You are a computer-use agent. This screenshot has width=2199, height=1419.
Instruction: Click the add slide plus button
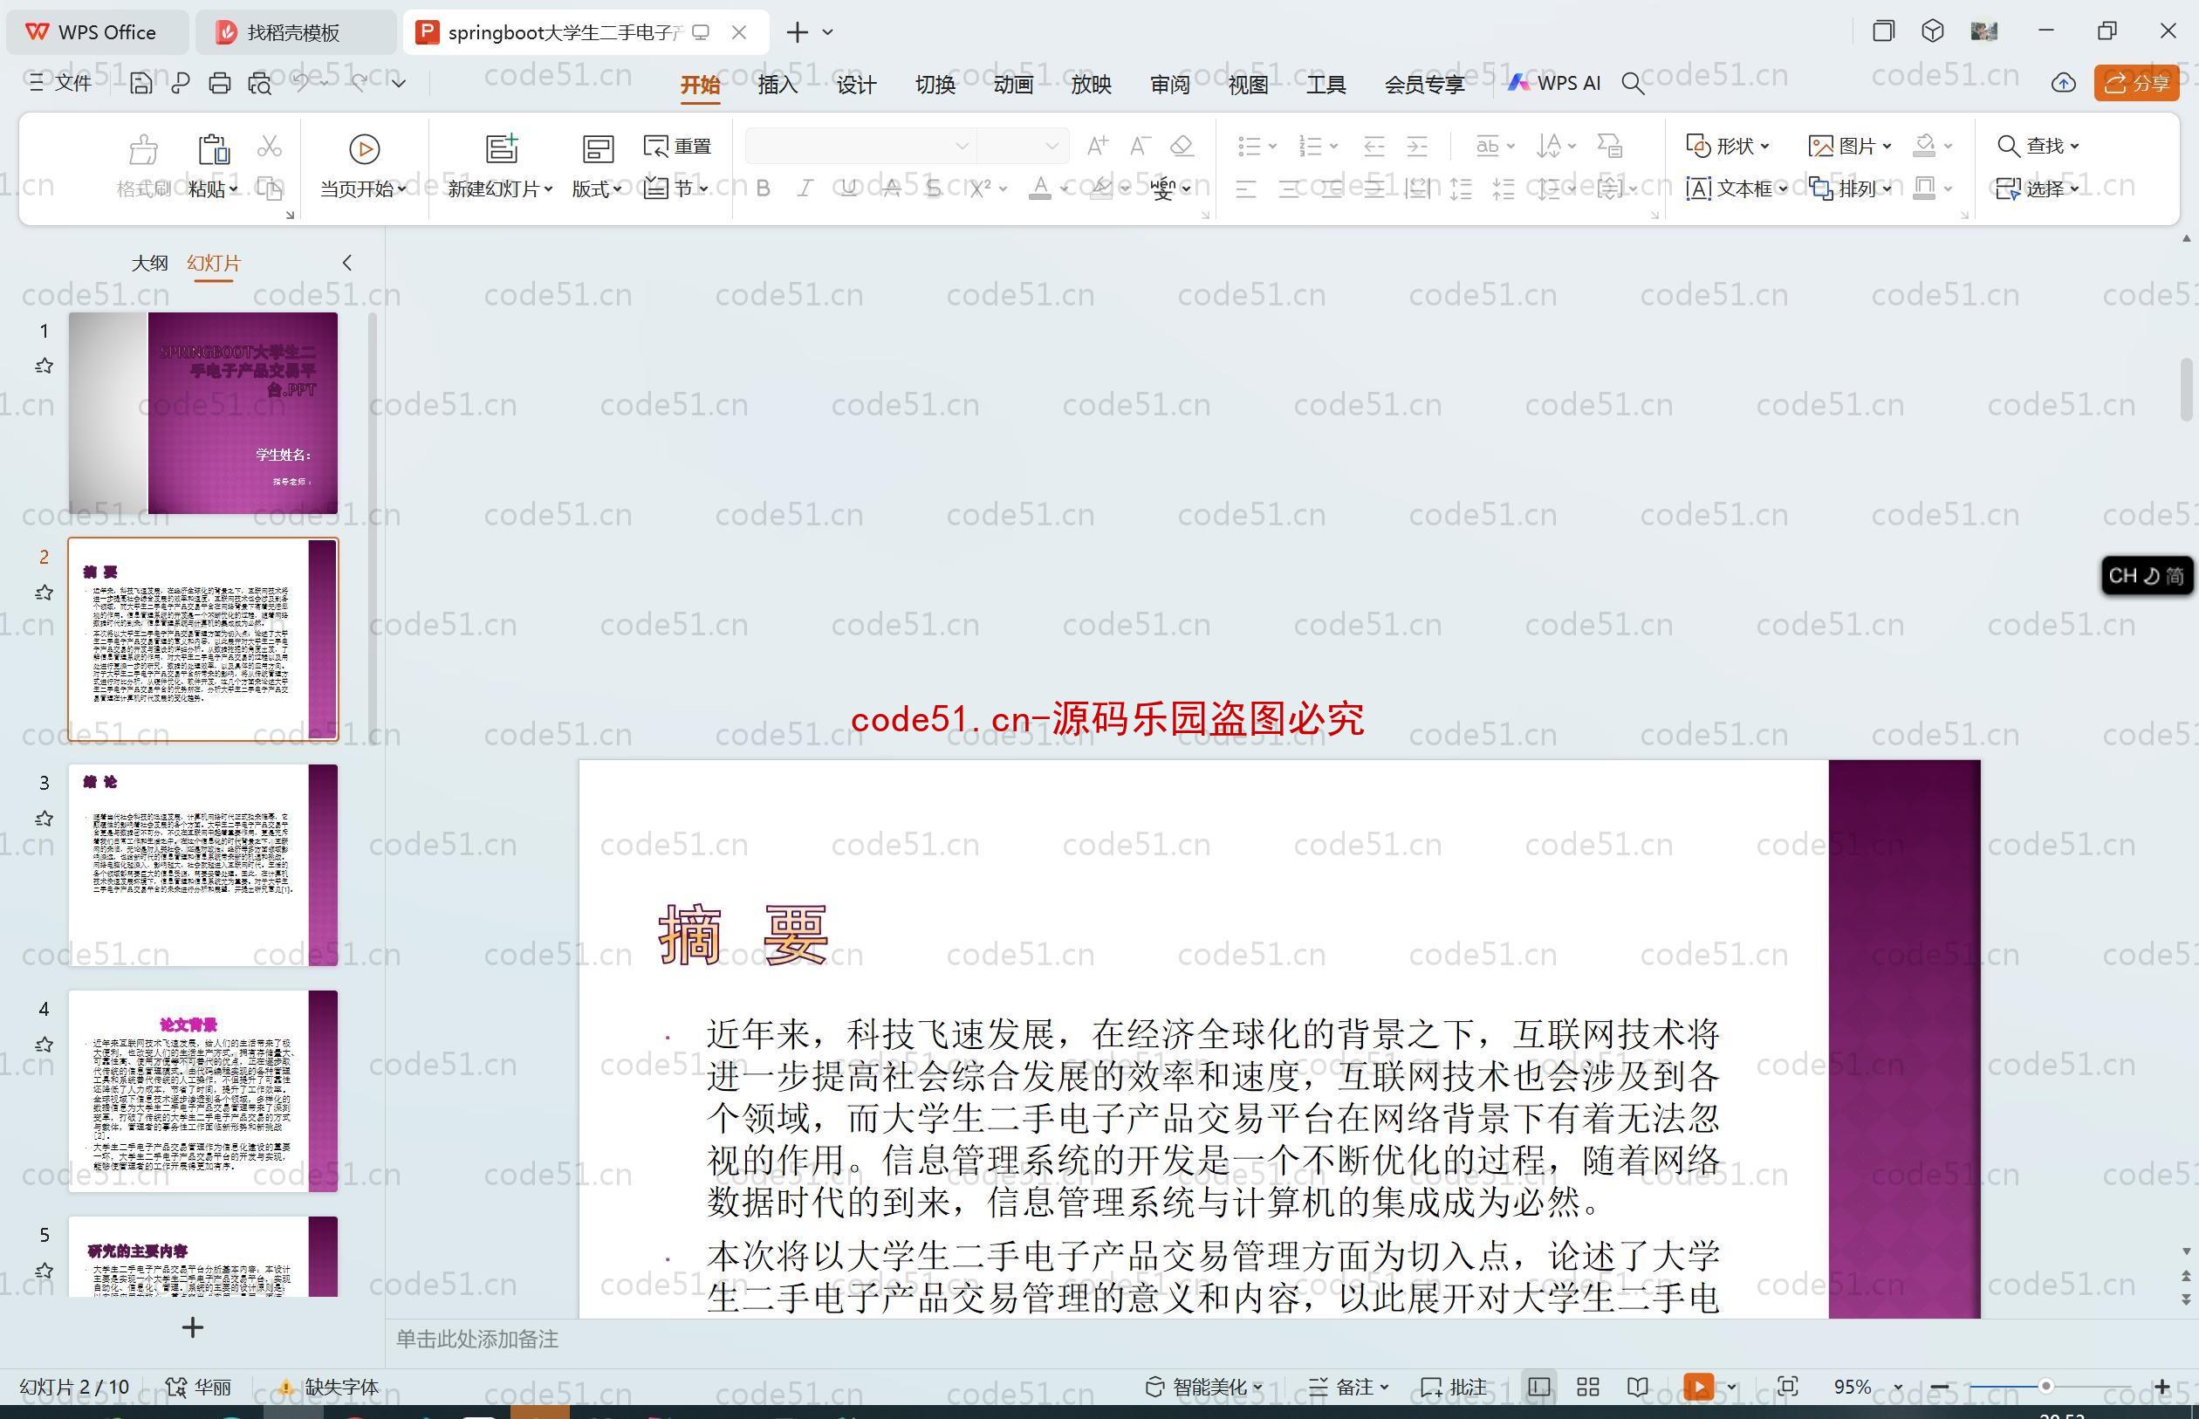coord(193,1327)
